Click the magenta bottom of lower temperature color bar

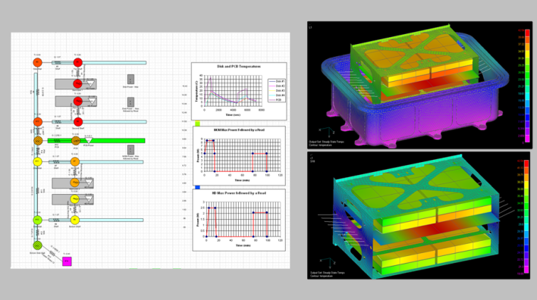coord(526,272)
